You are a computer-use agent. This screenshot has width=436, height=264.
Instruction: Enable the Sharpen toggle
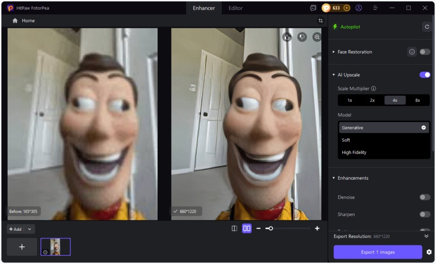tap(425, 214)
